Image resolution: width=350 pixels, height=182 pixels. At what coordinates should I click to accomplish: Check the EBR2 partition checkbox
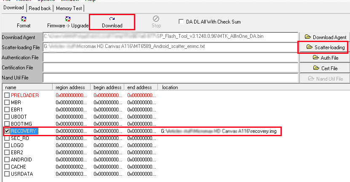pos(7,153)
